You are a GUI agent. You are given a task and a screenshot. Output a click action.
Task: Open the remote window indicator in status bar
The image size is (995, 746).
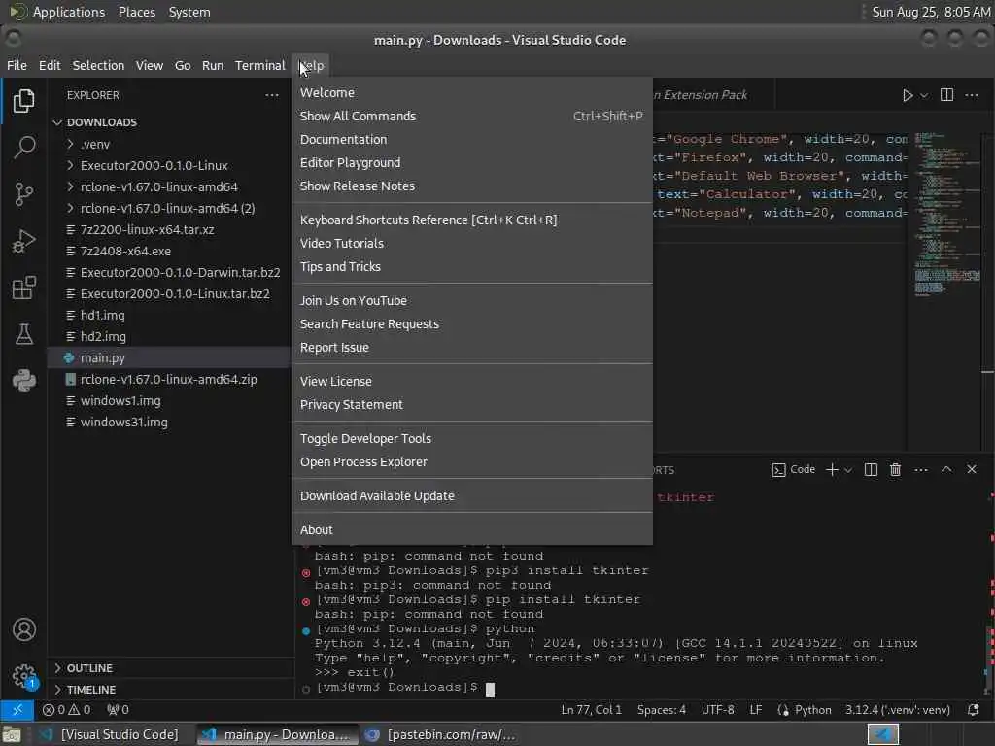point(17,710)
